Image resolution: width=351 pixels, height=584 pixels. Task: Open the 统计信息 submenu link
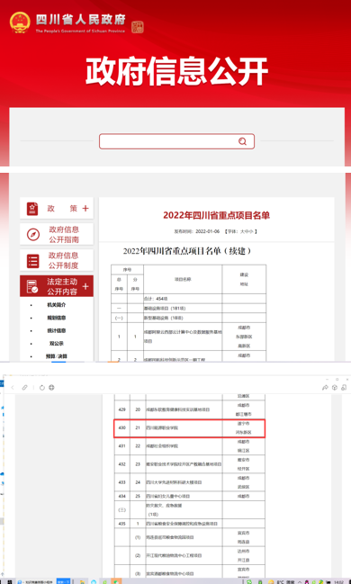coord(57,330)
